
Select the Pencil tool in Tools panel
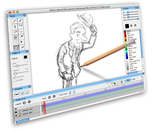[14, 21]
